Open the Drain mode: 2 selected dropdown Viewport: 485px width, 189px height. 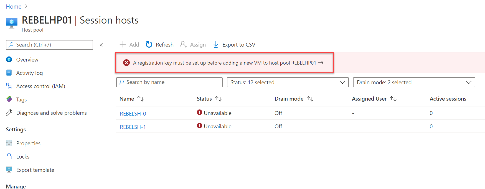(414, 82)
